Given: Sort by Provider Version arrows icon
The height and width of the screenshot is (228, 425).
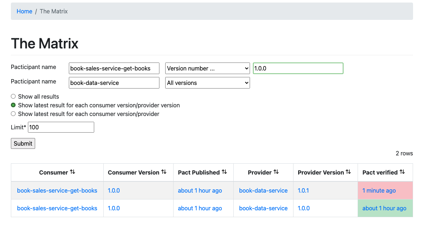Looking at the screenshot, I should pyautogui.click(x=348, y=172).
